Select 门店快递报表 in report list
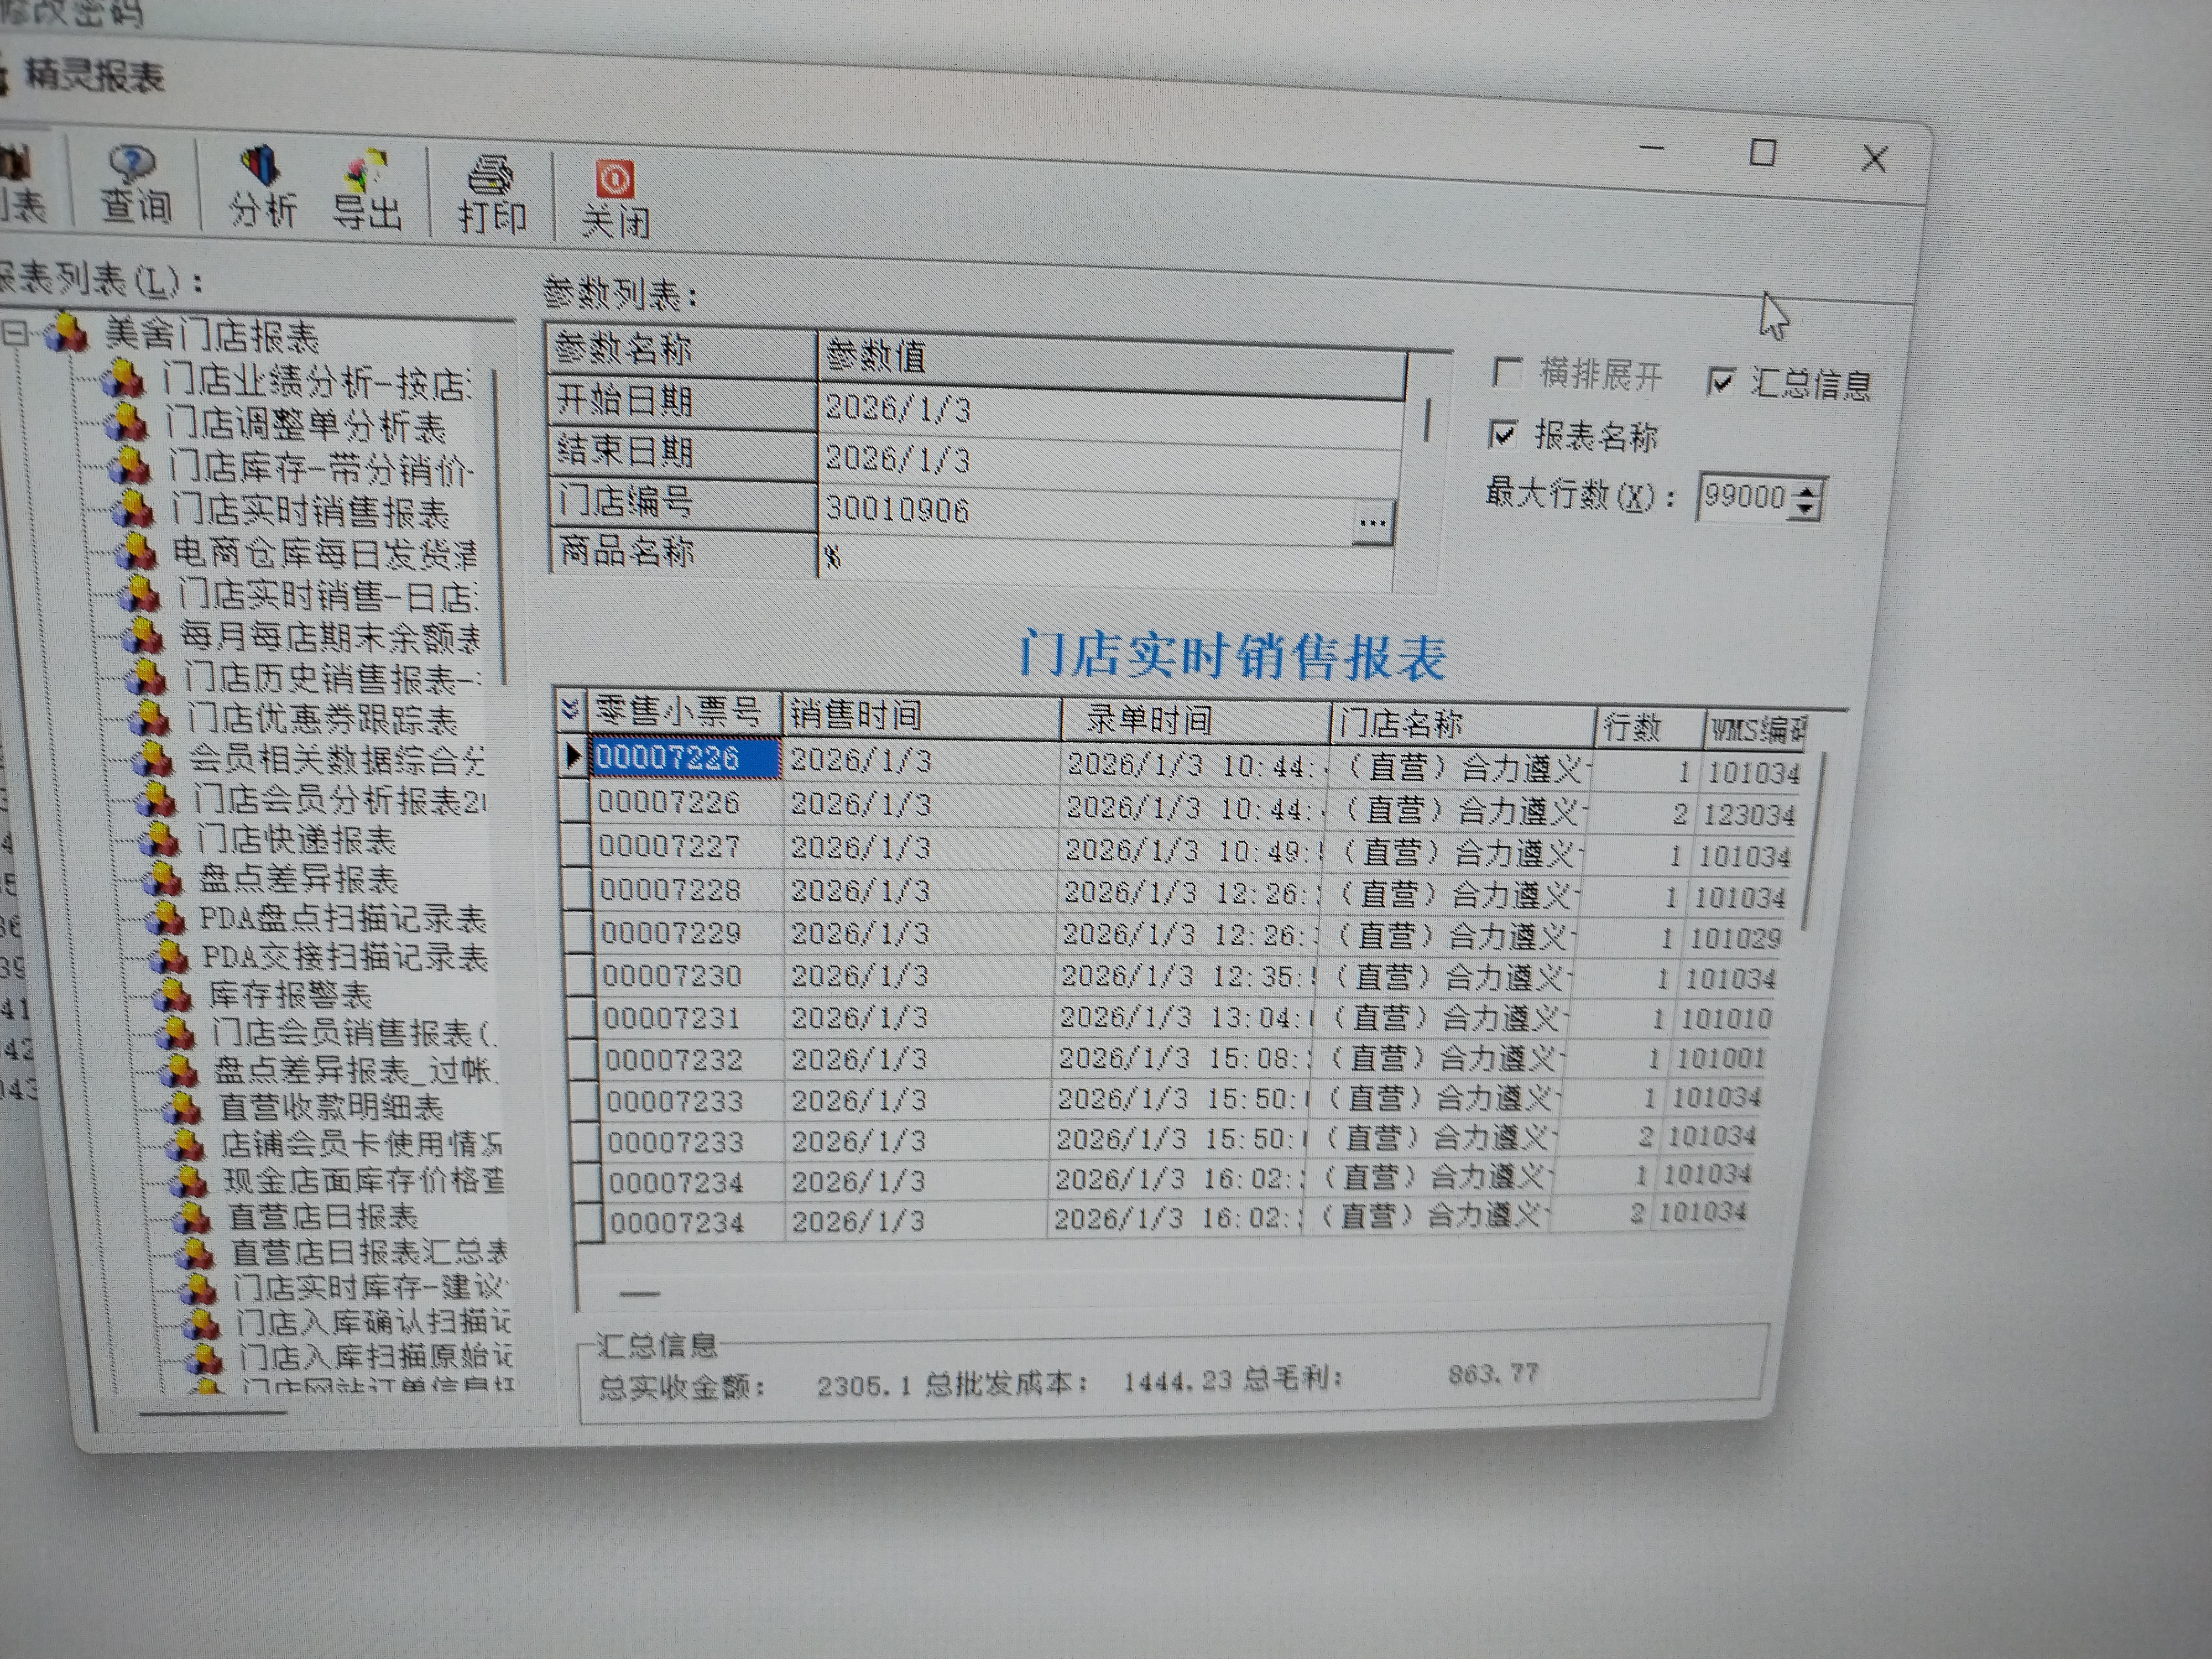The image size is (2212, 1659). pyautogui.click(x=296, y=840)
